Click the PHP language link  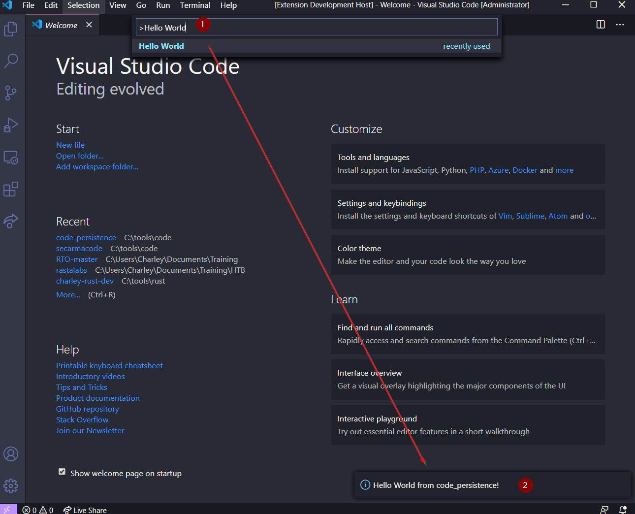477,170
